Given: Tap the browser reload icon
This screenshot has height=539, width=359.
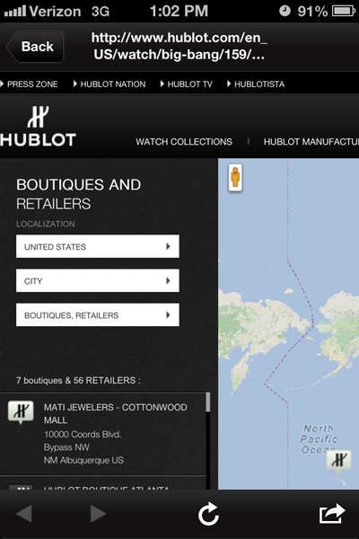Looking at the screenshot, I should tap(208, 514).
